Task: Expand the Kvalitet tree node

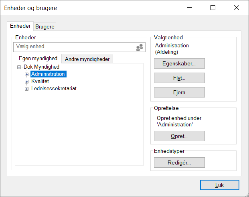Action: [27, 81]
